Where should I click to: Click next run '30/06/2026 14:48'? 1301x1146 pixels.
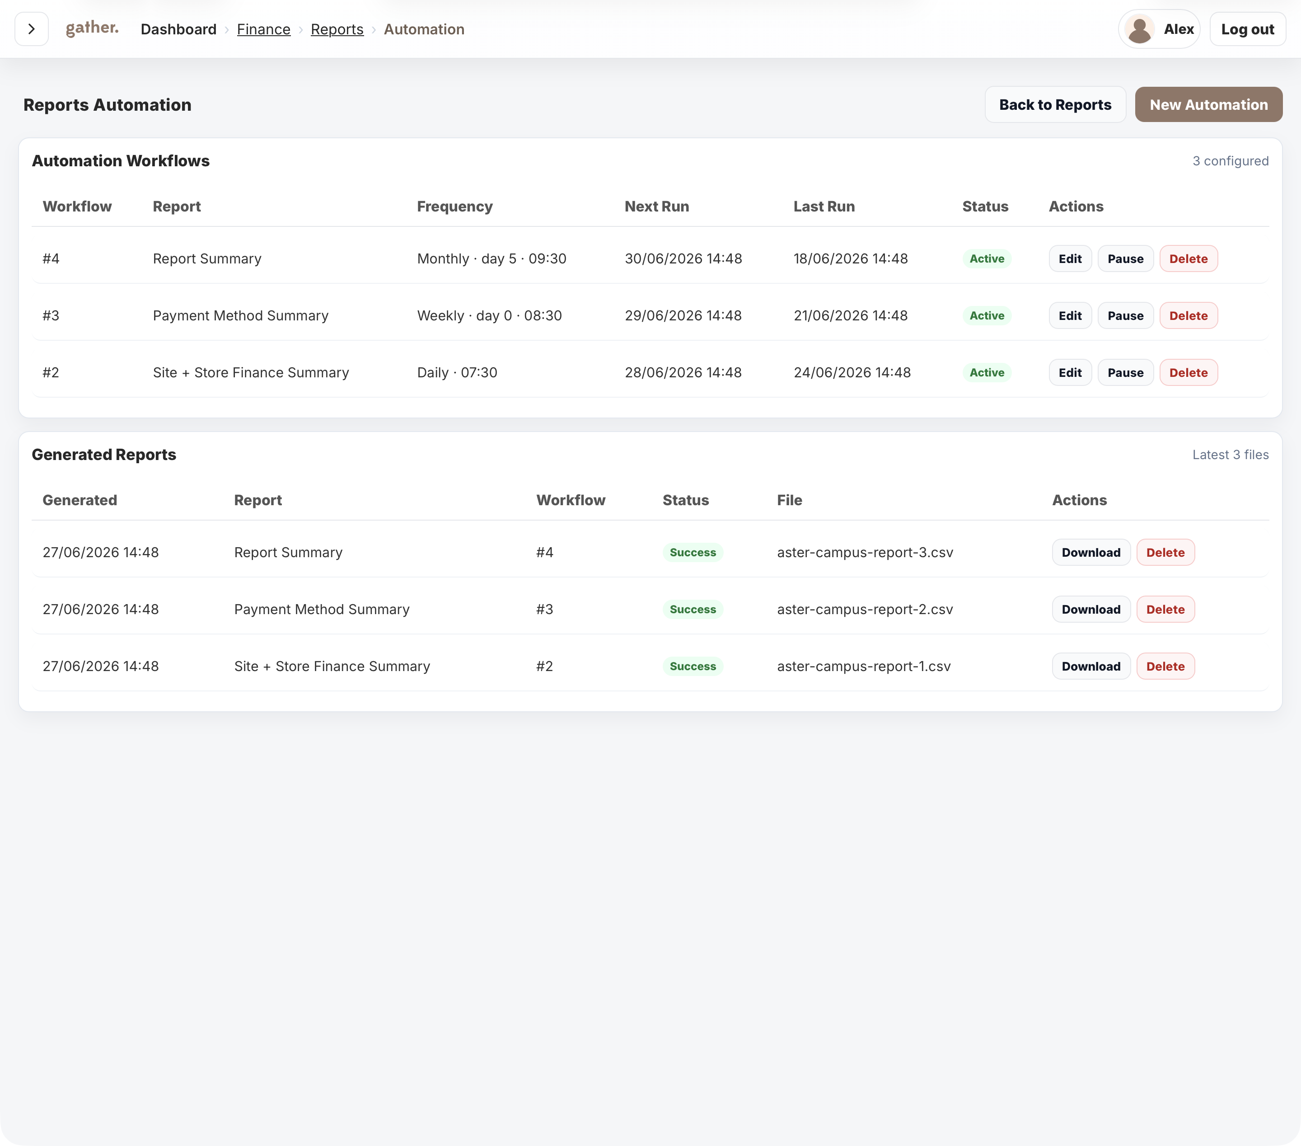(x=683, y=258)
